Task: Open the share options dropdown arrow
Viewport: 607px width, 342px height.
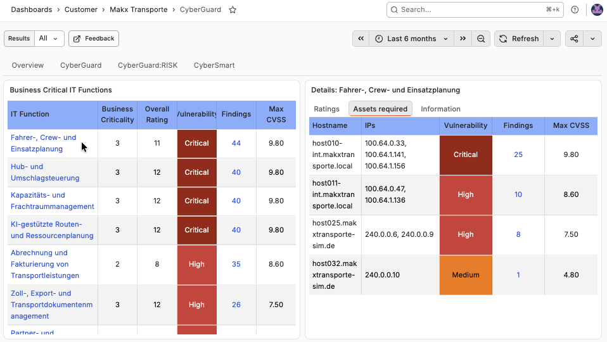Action: pyautogui.click(x=592, y=39)
